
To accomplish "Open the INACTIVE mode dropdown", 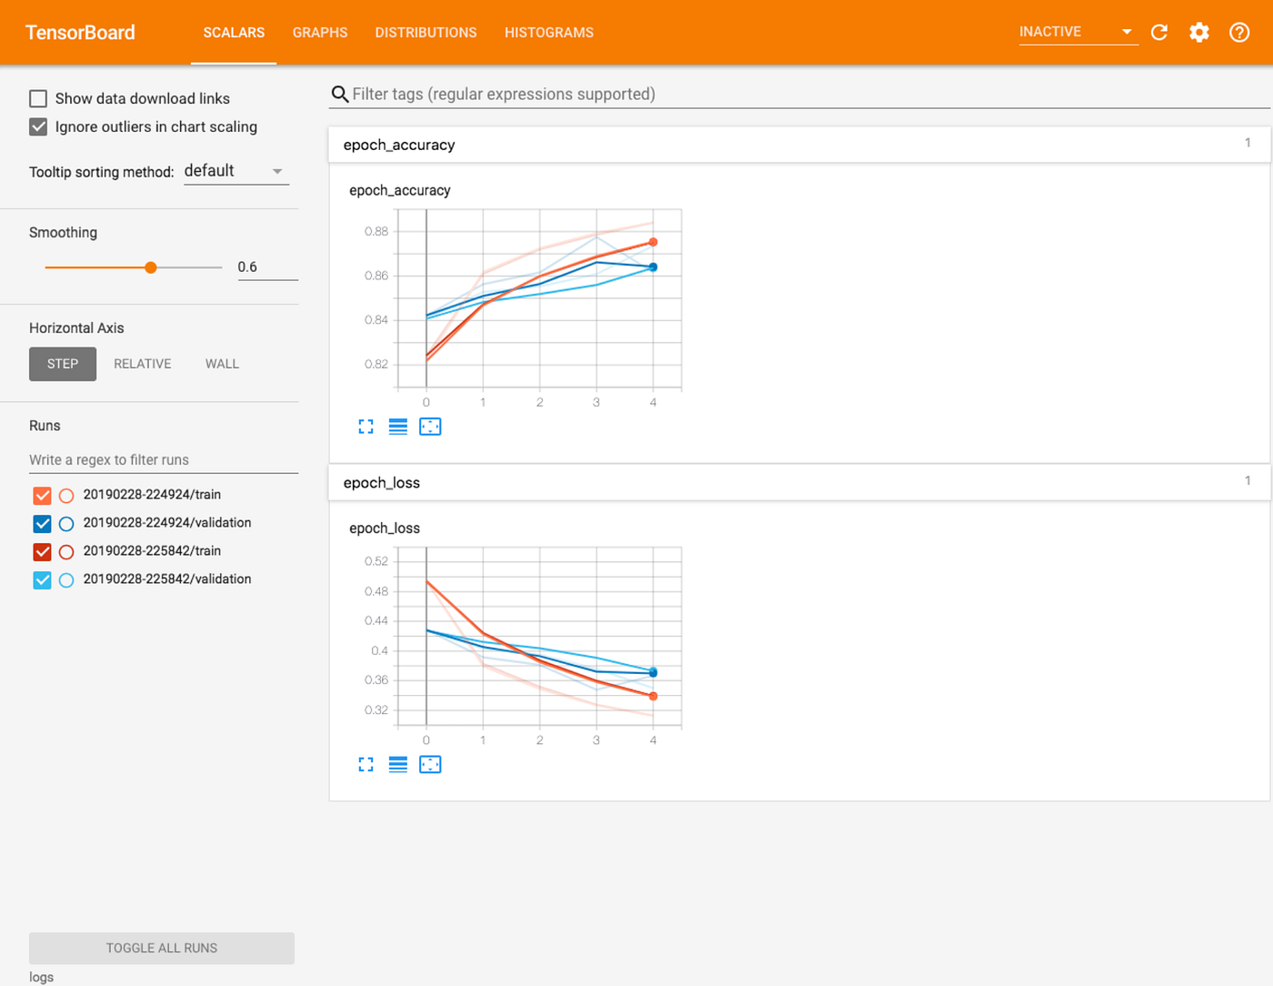I will [x=1078, y=31].
